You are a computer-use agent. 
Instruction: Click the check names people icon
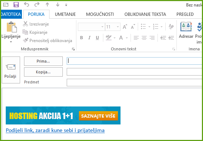point(199,27)
